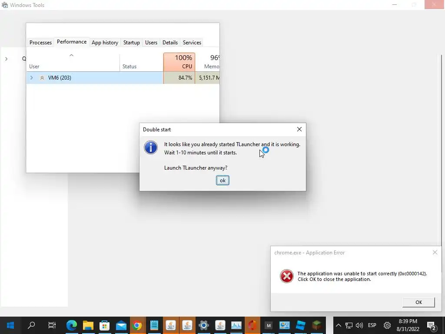Select the Performance tab

coord(72,42)
